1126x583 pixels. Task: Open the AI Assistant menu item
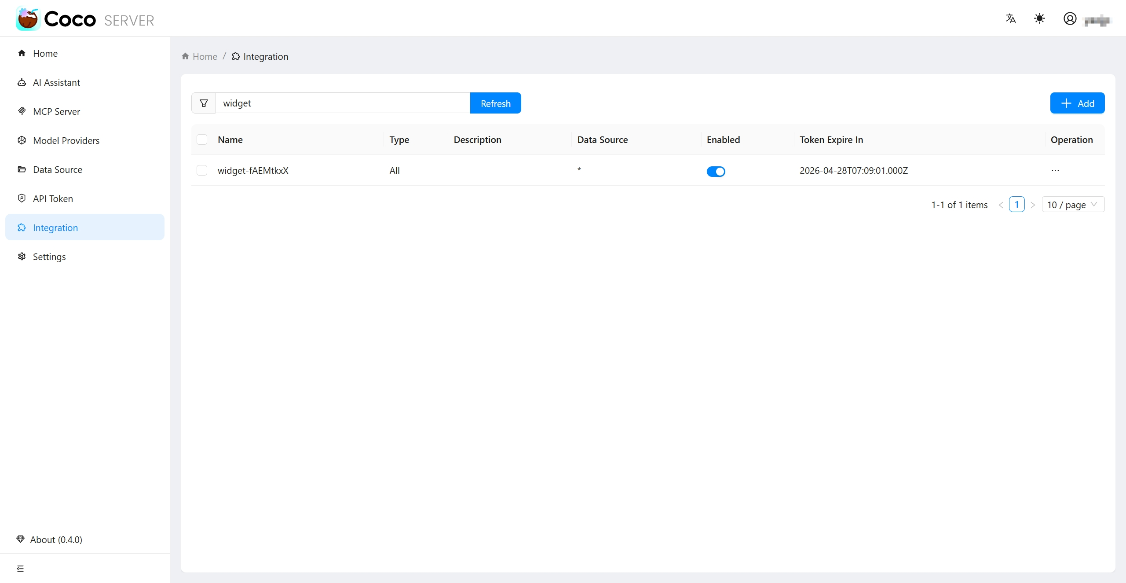point(85,82)
